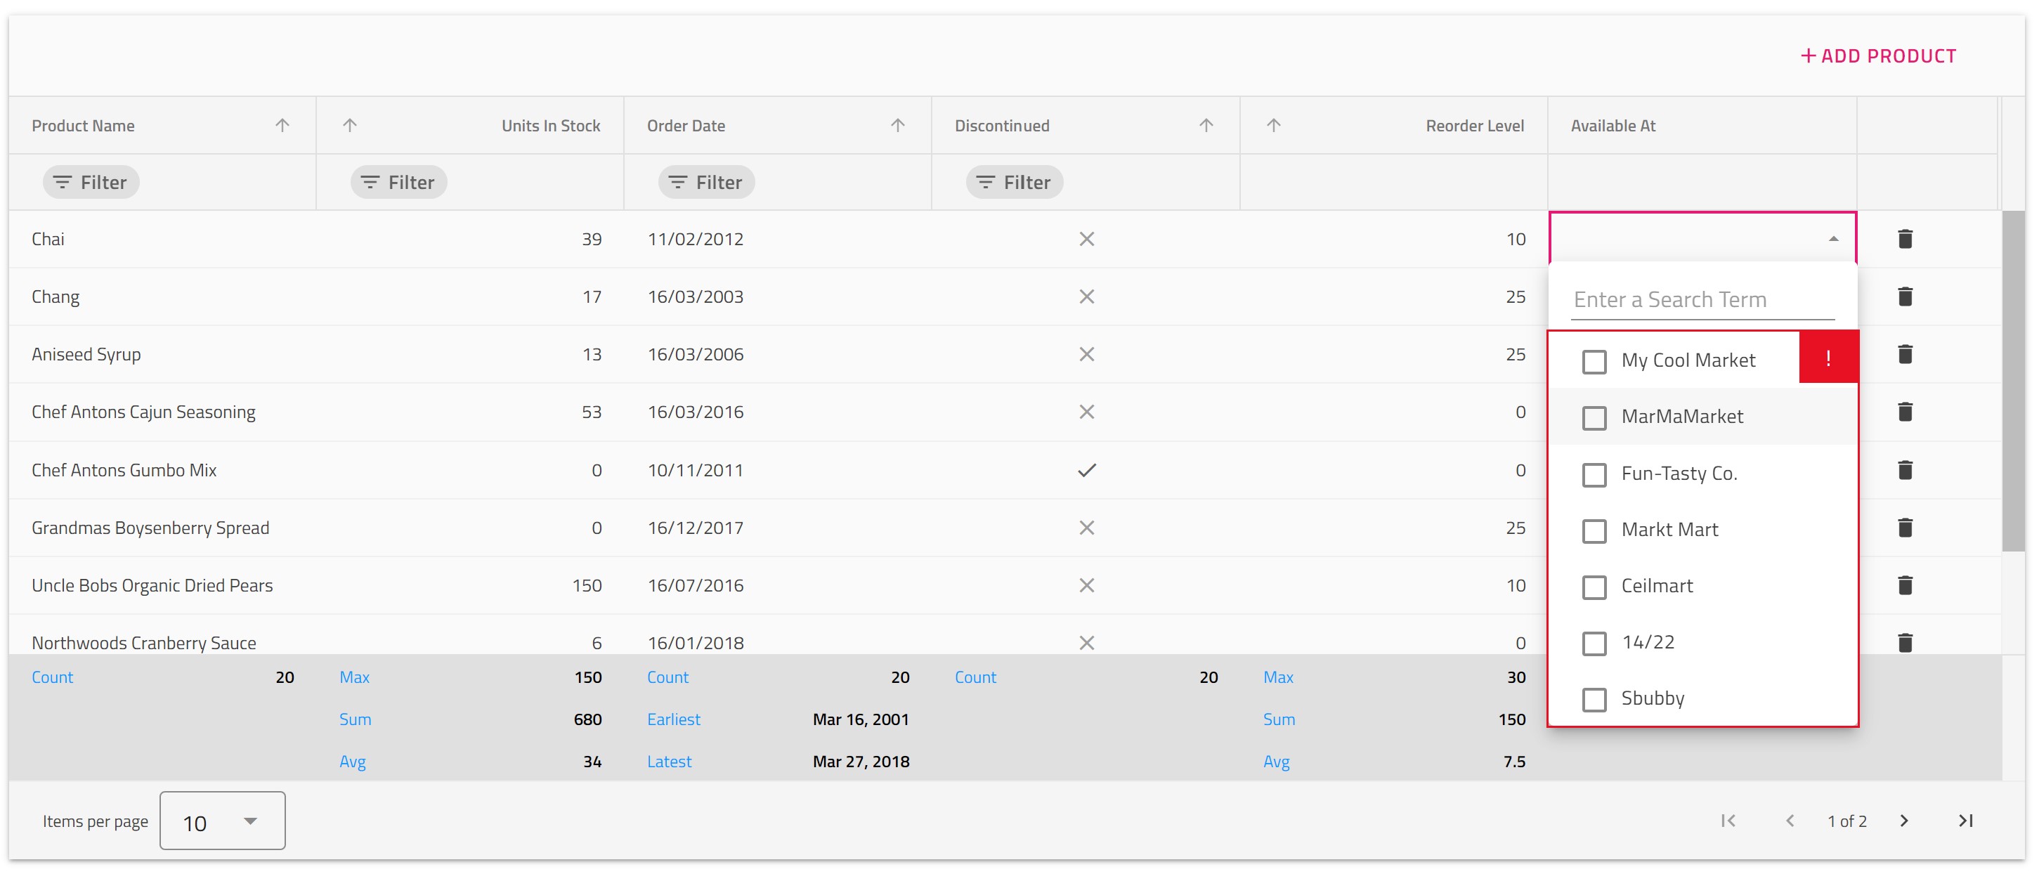Delete the Chang product row
2039x874 pixels.
(x=1906, y=296)
